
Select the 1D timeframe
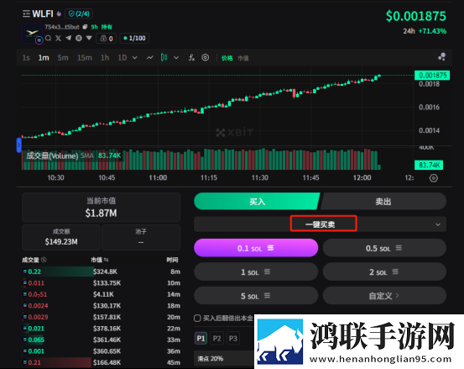click(123, 57)
